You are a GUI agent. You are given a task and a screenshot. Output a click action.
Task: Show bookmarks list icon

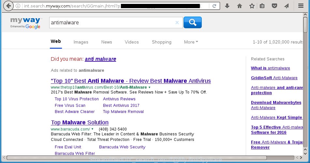point(262,6)
